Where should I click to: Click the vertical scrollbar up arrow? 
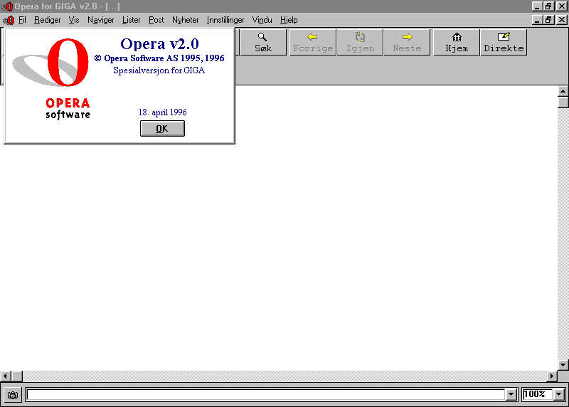point(563,91)
